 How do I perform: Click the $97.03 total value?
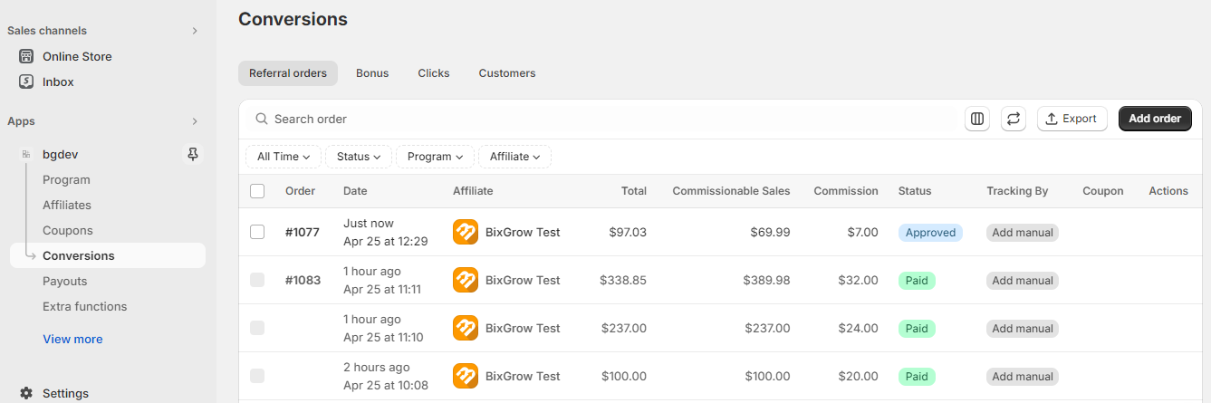coord(626,232)
